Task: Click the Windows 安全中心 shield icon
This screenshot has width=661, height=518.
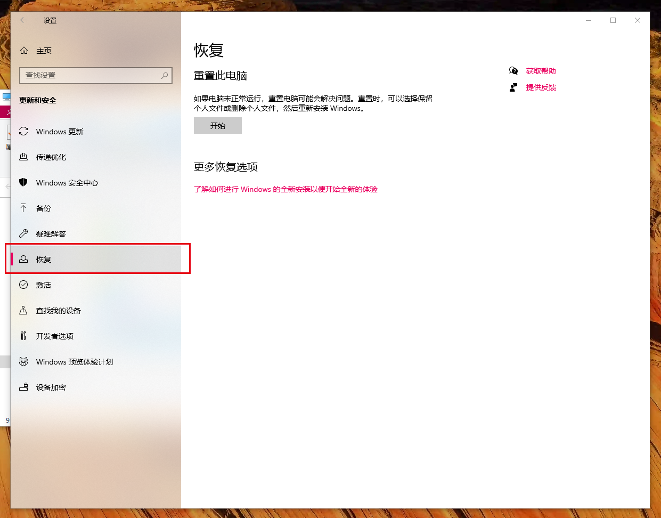Action: [23, 182]
